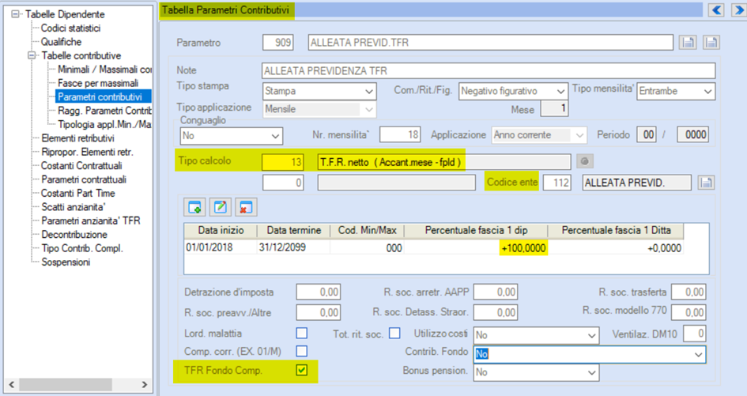Click tree panel scroll right arrow
Screen dimensions: 747x396
[x=145, y=385]
